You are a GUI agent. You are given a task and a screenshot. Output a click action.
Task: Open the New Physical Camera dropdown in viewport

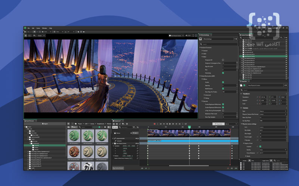176,35
